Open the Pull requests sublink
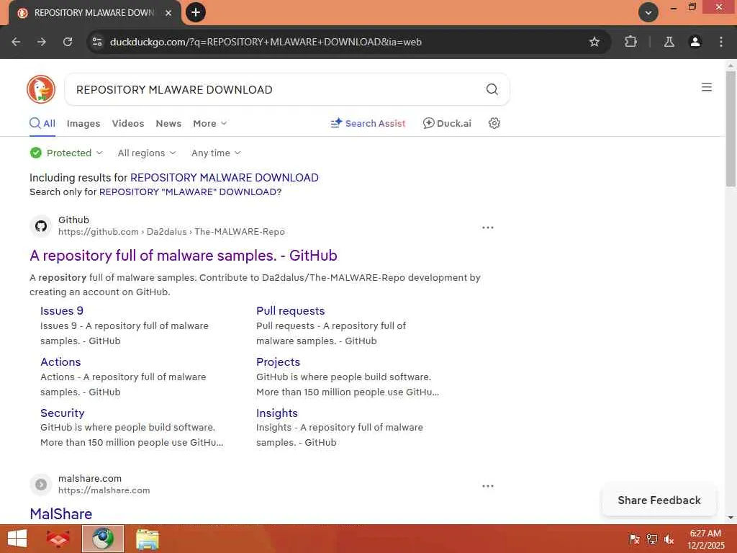This screenshot has width=737, height=553. click(x=291, y=311)
